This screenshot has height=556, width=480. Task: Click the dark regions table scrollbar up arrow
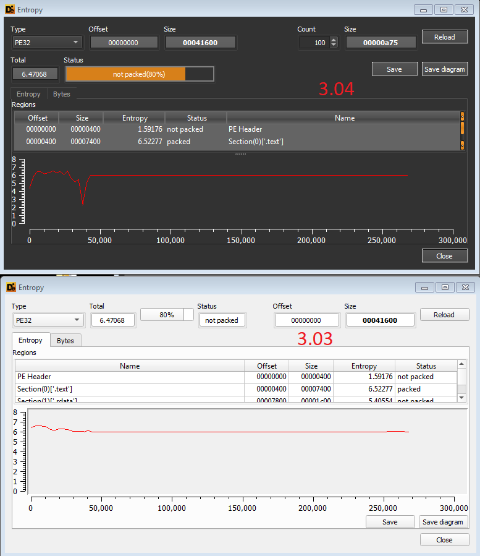point(462,116)
